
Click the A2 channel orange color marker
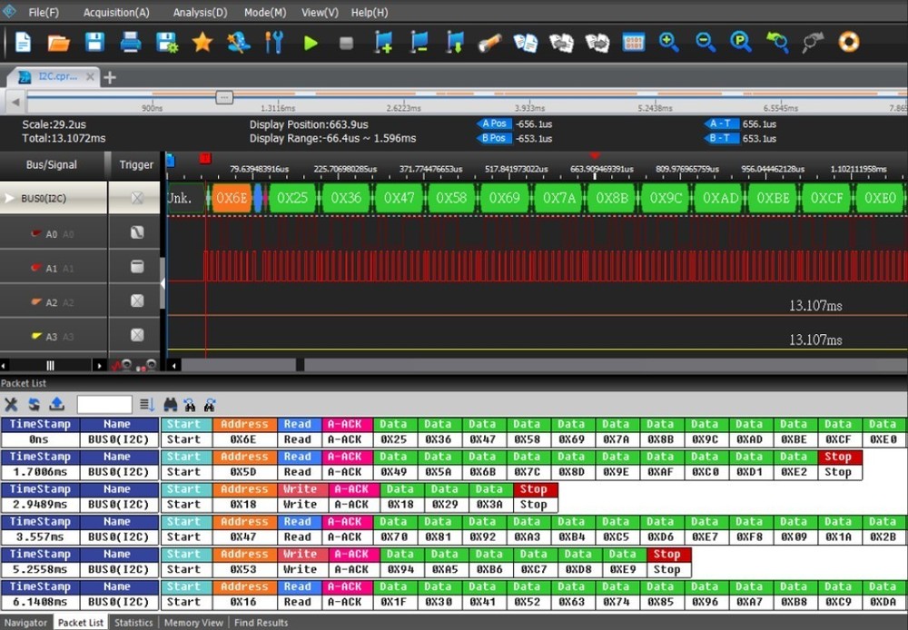coord(36,301)
